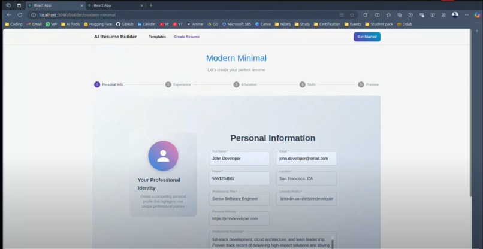This screenshot has width=483, height=249.
Task: Click the AI Resume Builder logo text
Action: click(116, 37)
